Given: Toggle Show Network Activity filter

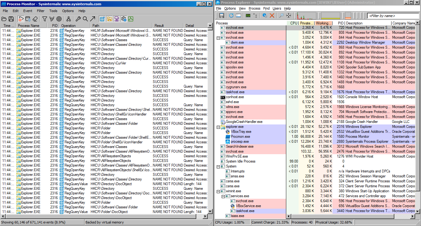Looking at the screenshot, I should pos(116,19).
